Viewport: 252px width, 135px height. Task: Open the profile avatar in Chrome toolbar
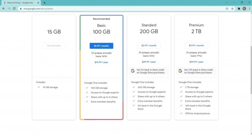click(244, 9)
